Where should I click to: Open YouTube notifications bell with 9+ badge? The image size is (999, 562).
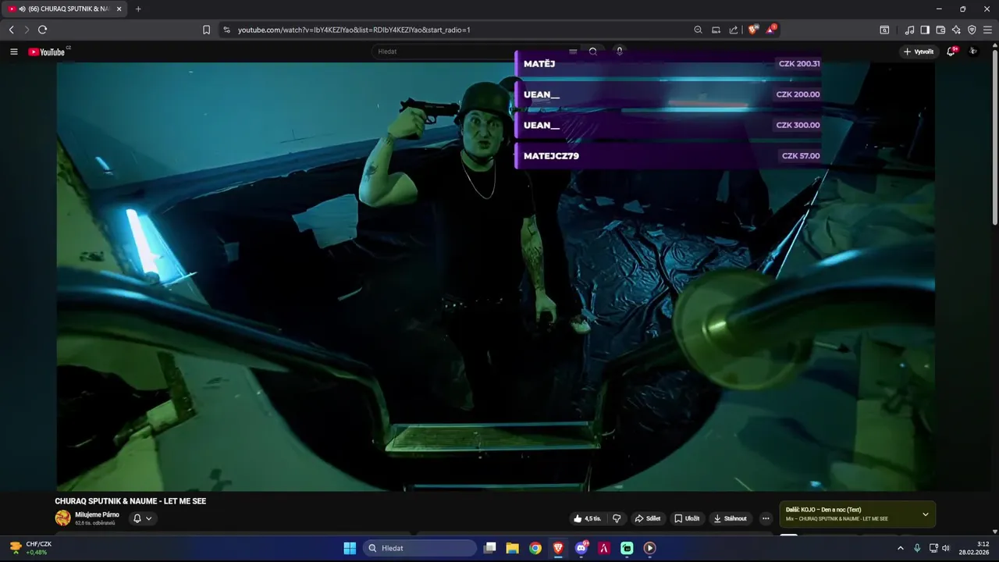tap(951, 52)
